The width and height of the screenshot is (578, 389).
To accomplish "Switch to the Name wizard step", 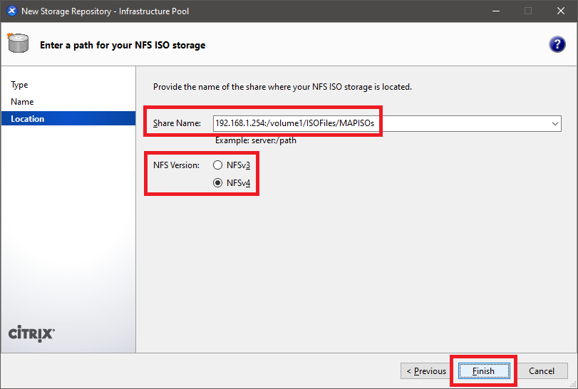I will pos(22,102).
